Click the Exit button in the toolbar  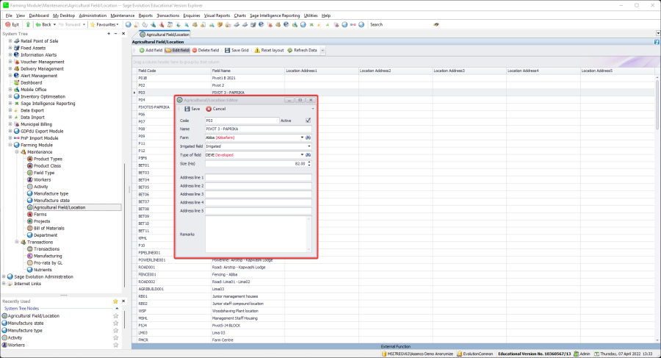(12, 24)
